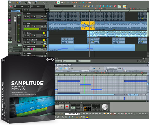Toggle global Solo button above track list
153x125 pixels.
tap(24, 10)
